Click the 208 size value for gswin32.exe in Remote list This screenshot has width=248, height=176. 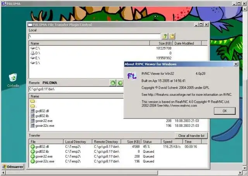tap(169, 121)
